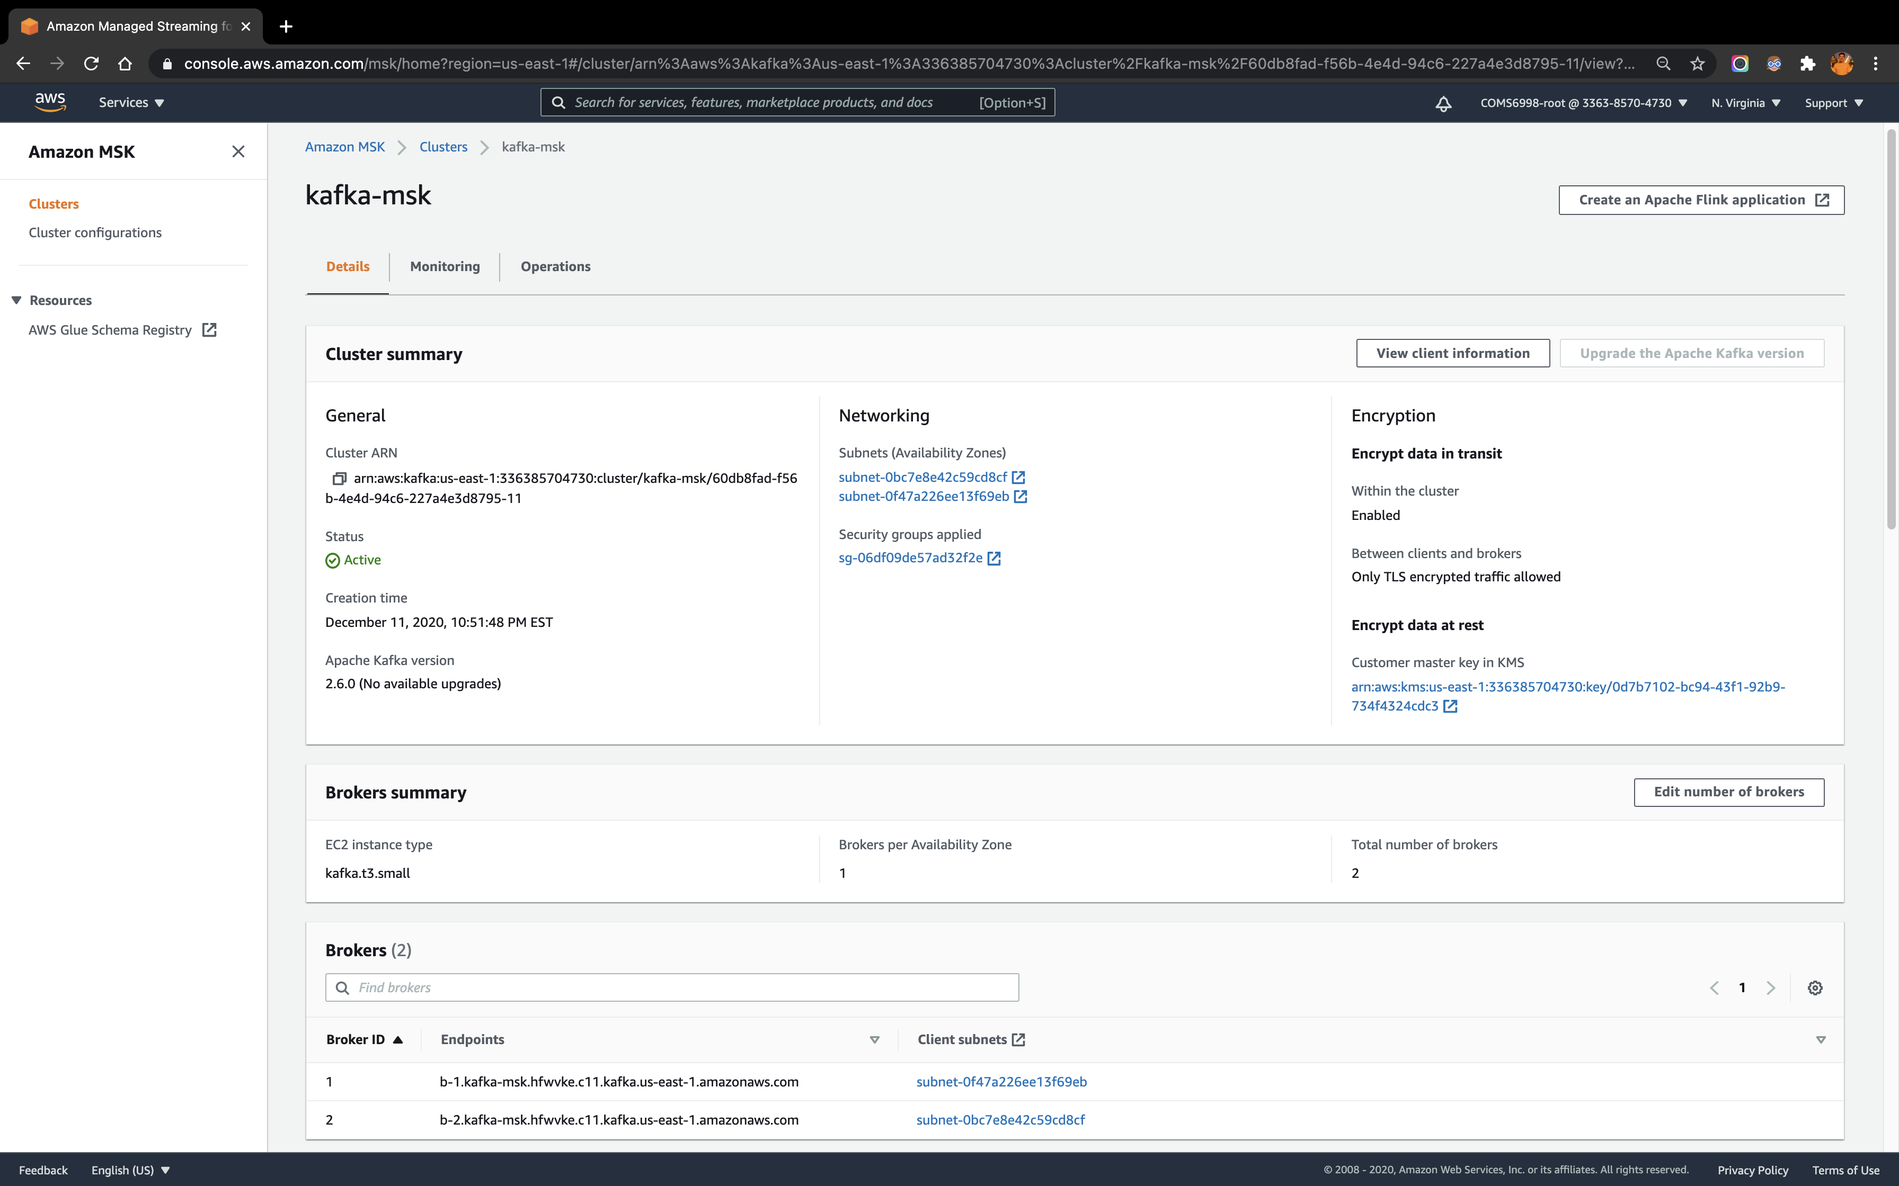The height and width of the screenshot is (1186, 1899).
Task: Reload the page with the refresh icon
Action: click(91, 64)
